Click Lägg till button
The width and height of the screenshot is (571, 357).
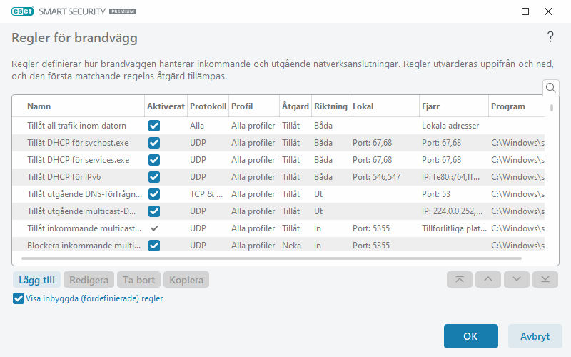(x=37, y=280)
